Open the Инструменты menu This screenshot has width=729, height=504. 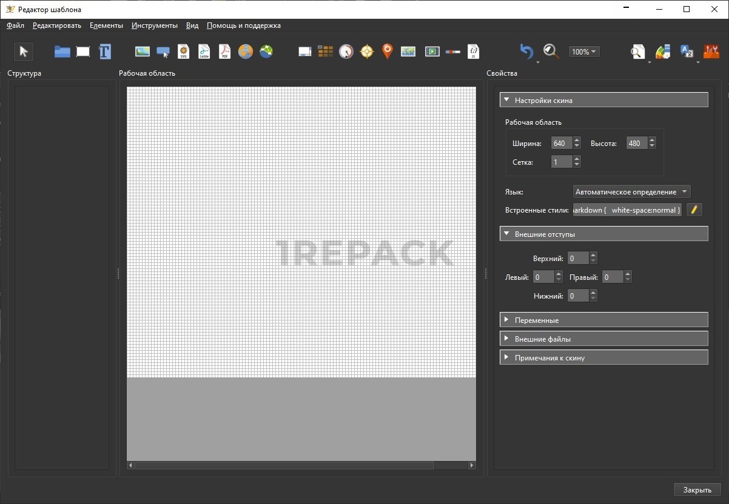click(155, 25)
